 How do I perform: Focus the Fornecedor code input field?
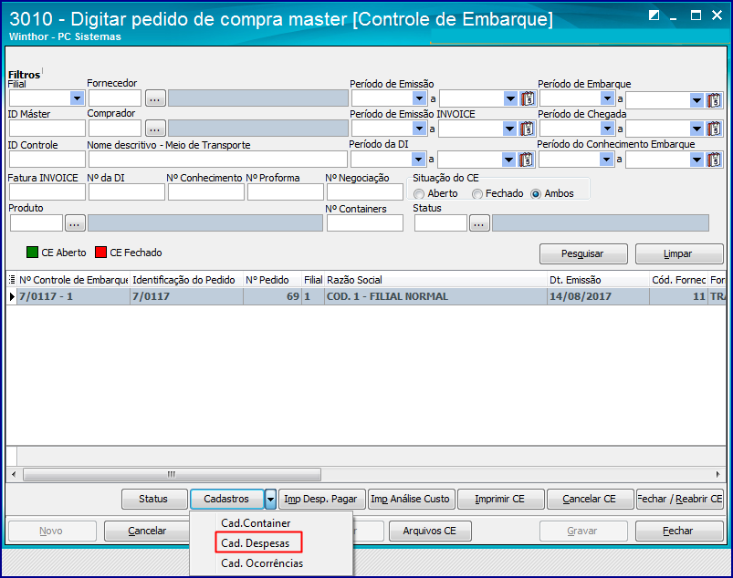click(x=115, y=98)
